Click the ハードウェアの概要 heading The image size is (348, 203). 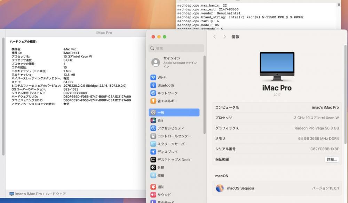23,42
